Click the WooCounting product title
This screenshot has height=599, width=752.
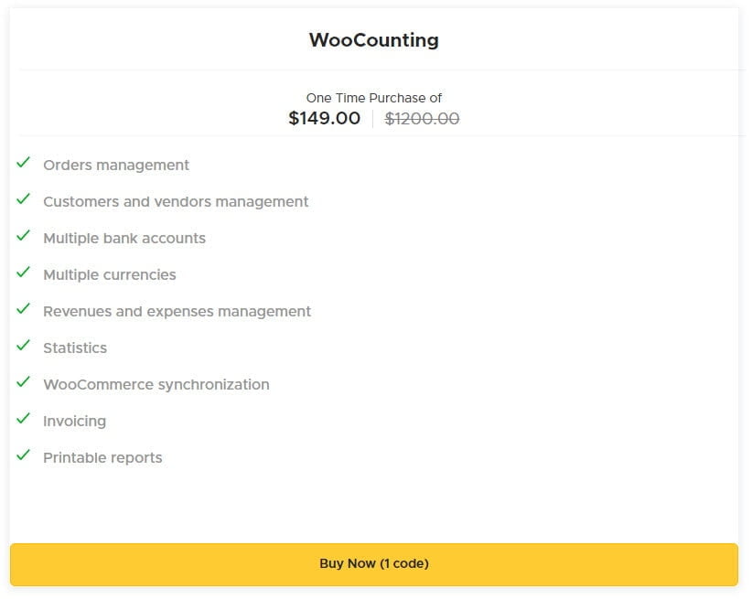click(373, 40)
